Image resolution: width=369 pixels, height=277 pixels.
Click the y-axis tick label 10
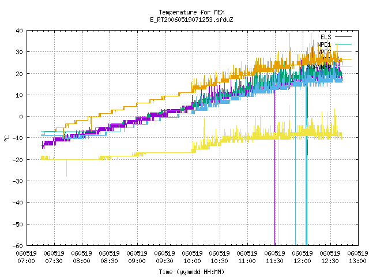pos(19,95)
